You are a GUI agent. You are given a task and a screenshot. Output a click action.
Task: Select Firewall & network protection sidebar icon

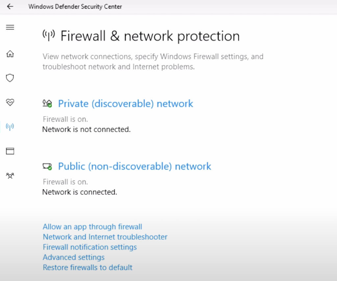pyautogui.click(x=10, y=127)
